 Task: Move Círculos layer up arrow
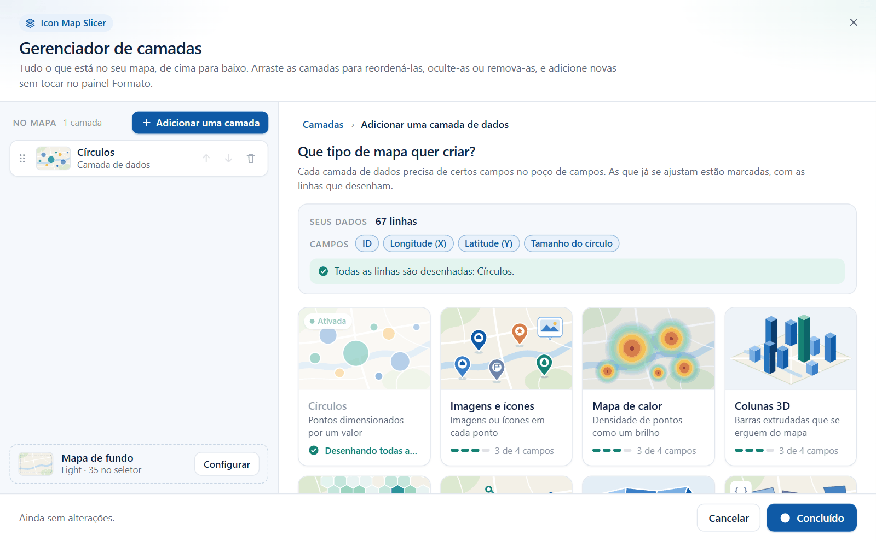click(x=206, y=159)
